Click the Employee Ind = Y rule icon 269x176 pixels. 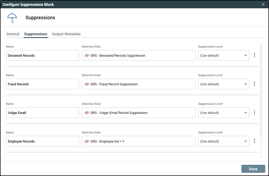point(86,141)
